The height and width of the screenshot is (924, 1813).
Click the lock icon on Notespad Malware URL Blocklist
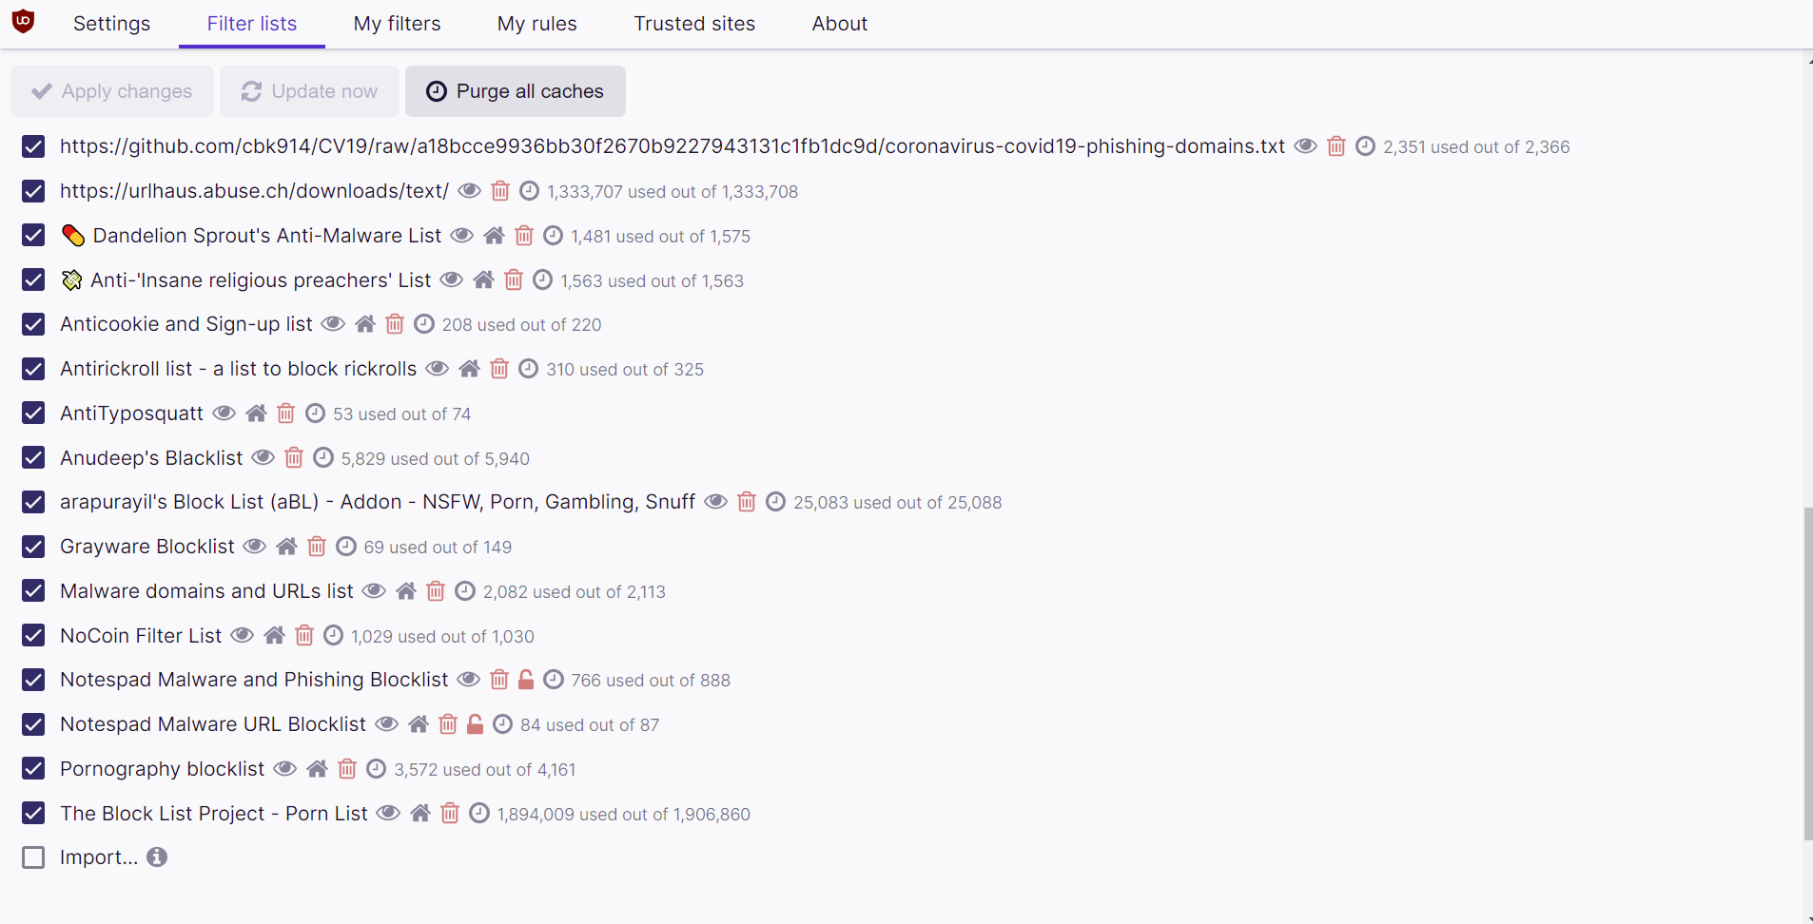click(x=475, y=723)
